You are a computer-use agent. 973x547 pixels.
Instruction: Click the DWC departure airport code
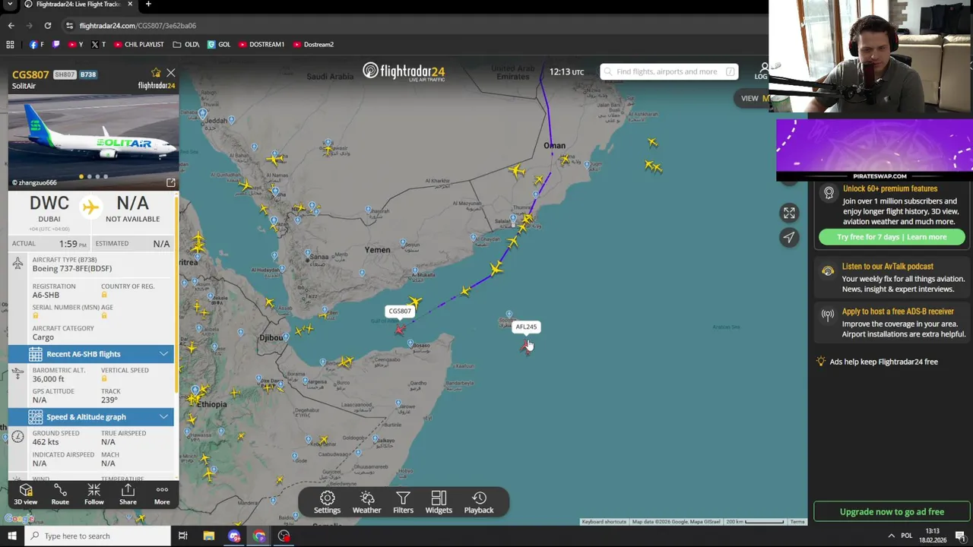(49, 204)
